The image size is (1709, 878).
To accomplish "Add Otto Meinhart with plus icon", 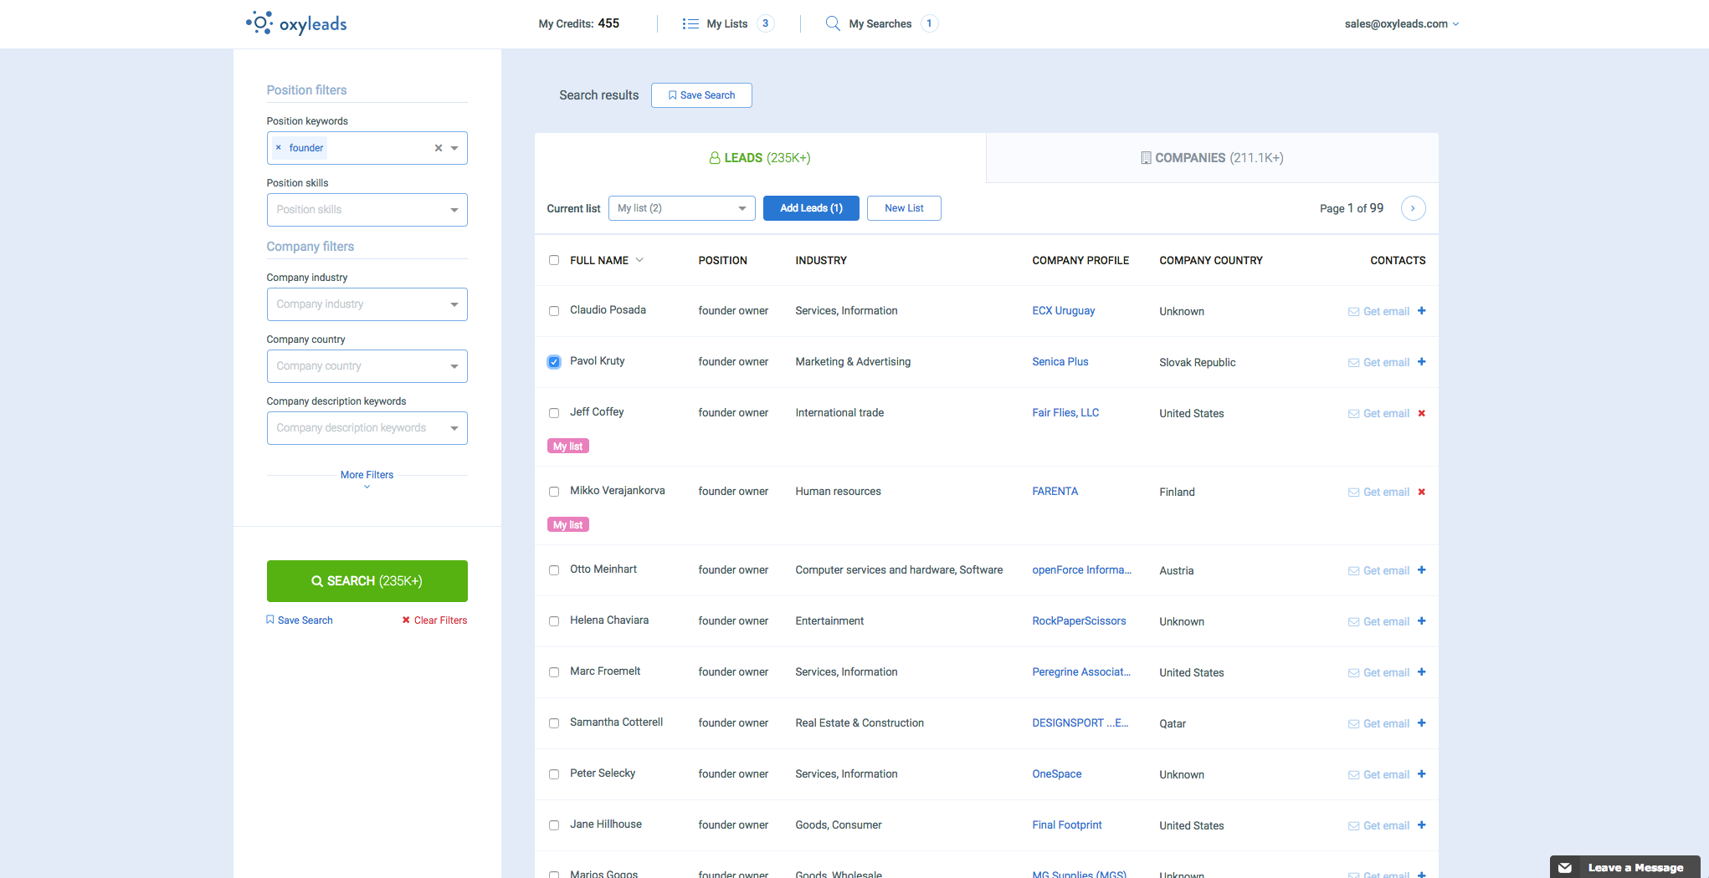I will coord(1421,570).
